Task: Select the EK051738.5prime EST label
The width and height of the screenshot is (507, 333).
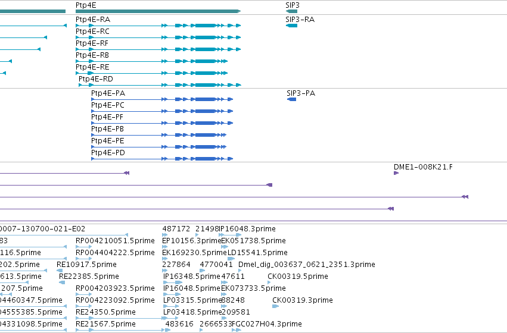Action: pyautogui.click(x=254, y=241)
